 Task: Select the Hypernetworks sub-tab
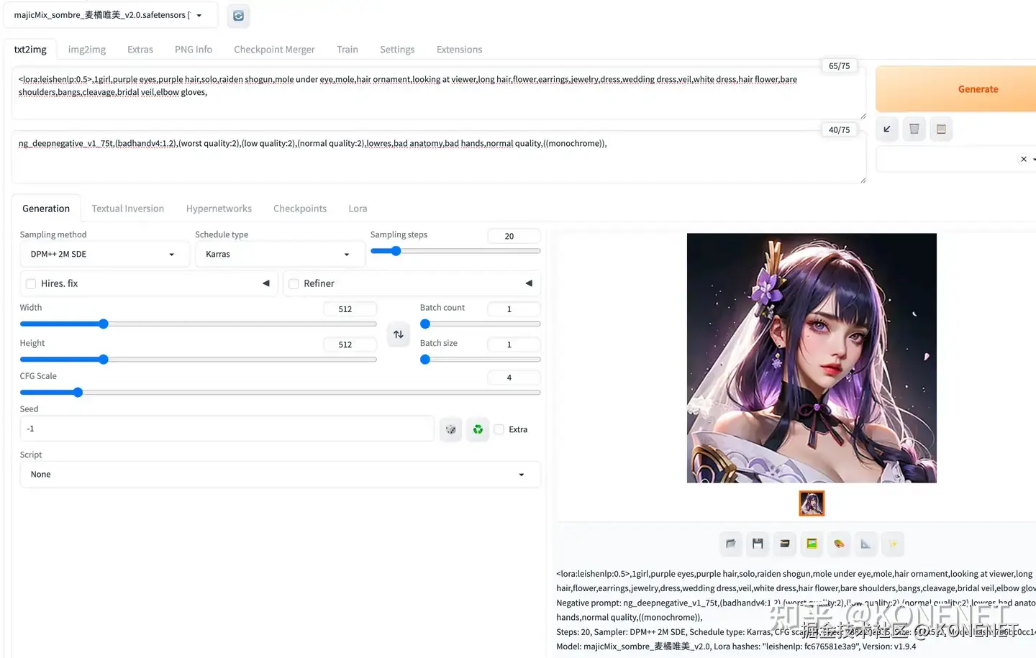[x=219, y=209]
